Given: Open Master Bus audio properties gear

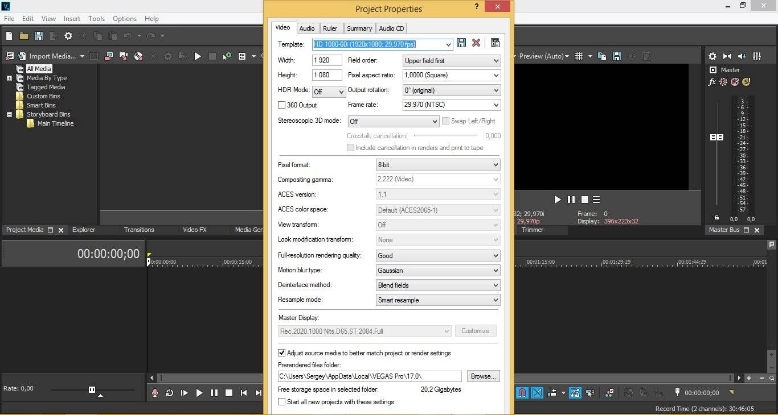Looking at the screenshot, I should pos(713,56).
